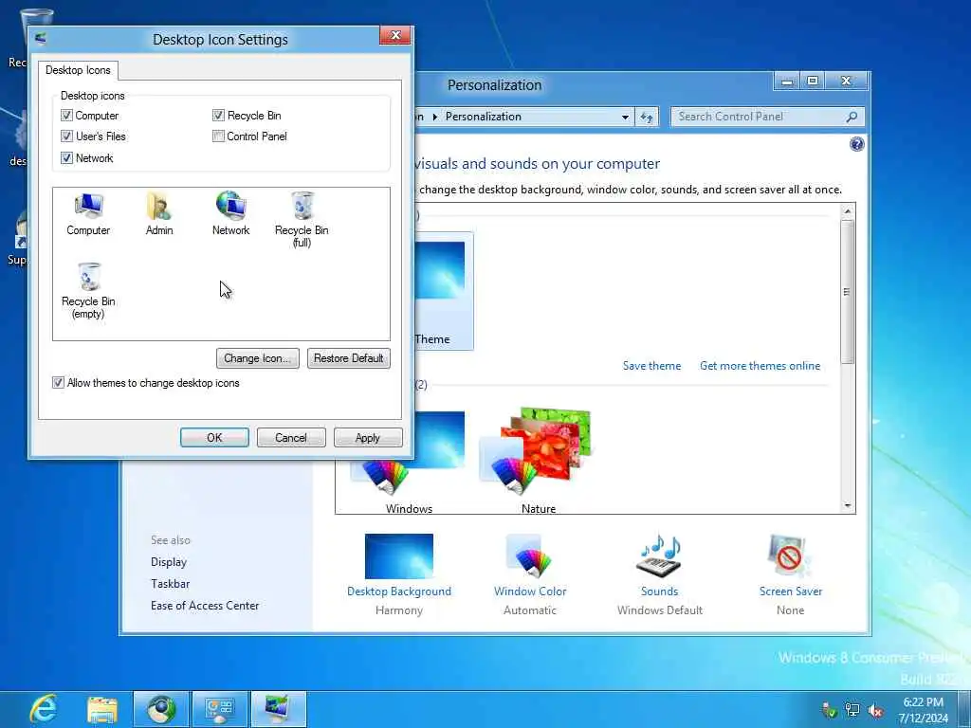Viewport: 971px width, 728px height.
Task: Enable the Control Panel desktop icon checkbox
Action: point(218,136)
